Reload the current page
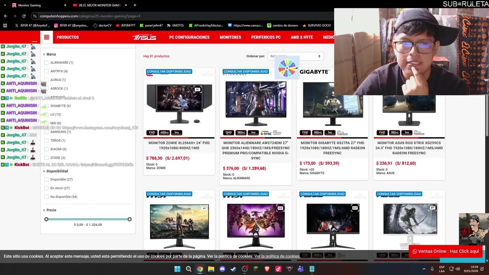The height and width of the screenshot is (275, 489). click(24, 16)
